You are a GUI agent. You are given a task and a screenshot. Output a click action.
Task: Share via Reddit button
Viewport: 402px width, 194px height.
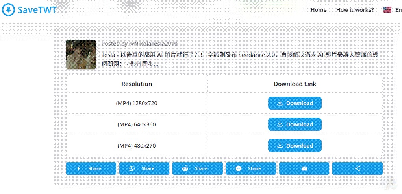click(197, 168)
